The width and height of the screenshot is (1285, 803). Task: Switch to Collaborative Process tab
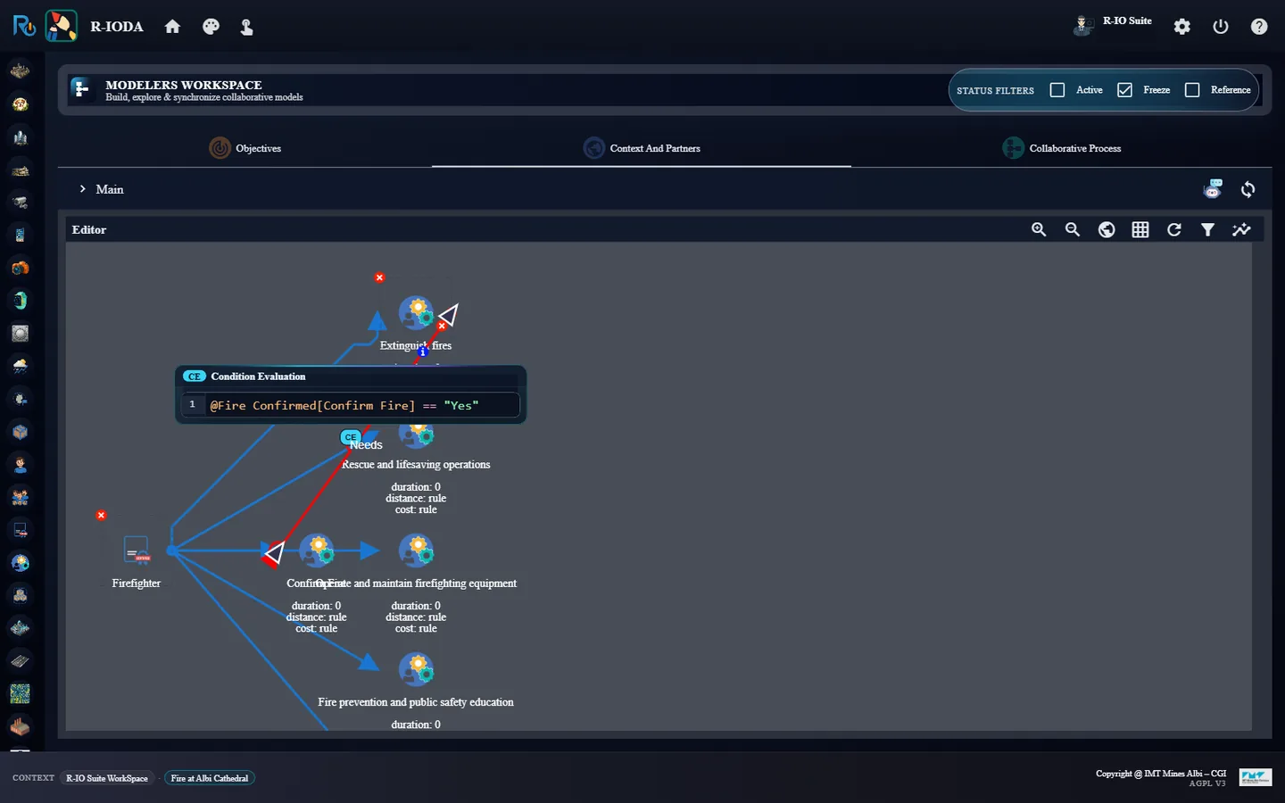[1062, 148]
